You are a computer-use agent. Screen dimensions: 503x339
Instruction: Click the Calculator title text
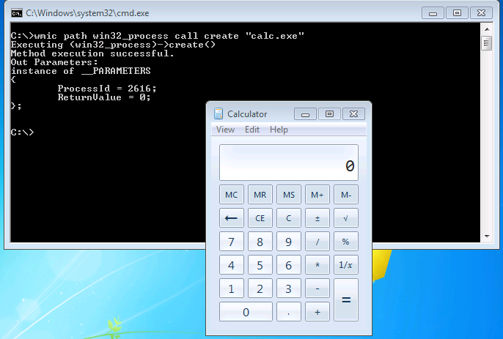click(247, 114)
